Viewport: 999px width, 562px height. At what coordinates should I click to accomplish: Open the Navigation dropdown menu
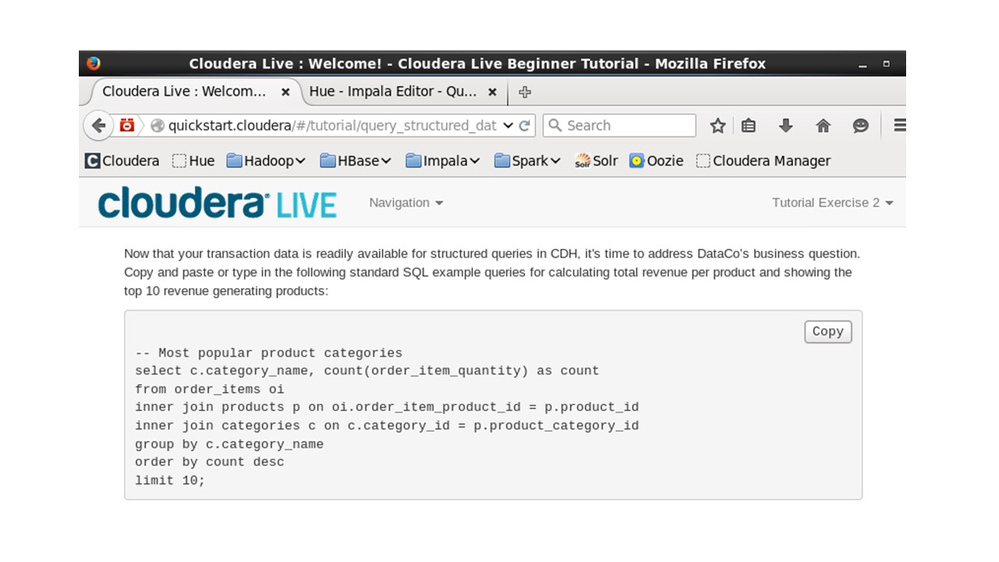click(x=406, y=203)
